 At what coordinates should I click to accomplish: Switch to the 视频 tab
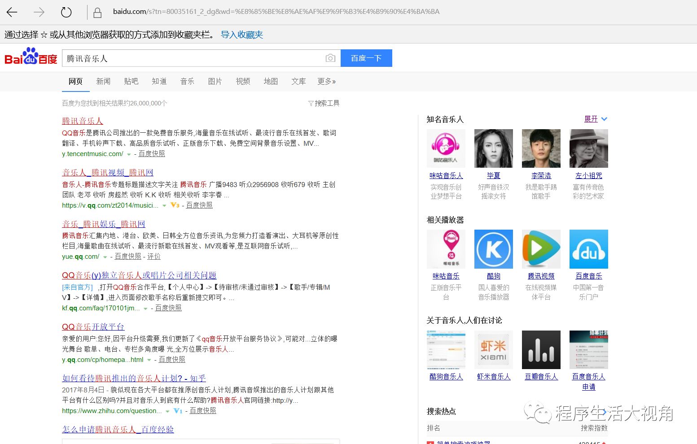coord(243,81)
